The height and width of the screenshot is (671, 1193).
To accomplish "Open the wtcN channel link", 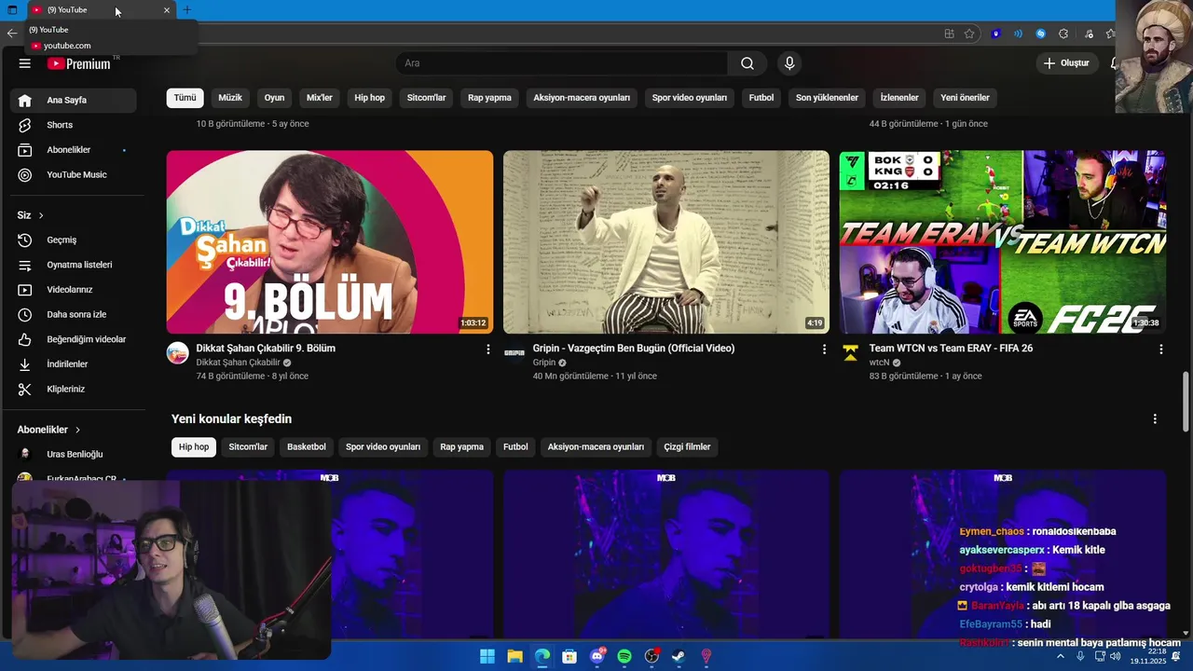I will click(879, 363).
